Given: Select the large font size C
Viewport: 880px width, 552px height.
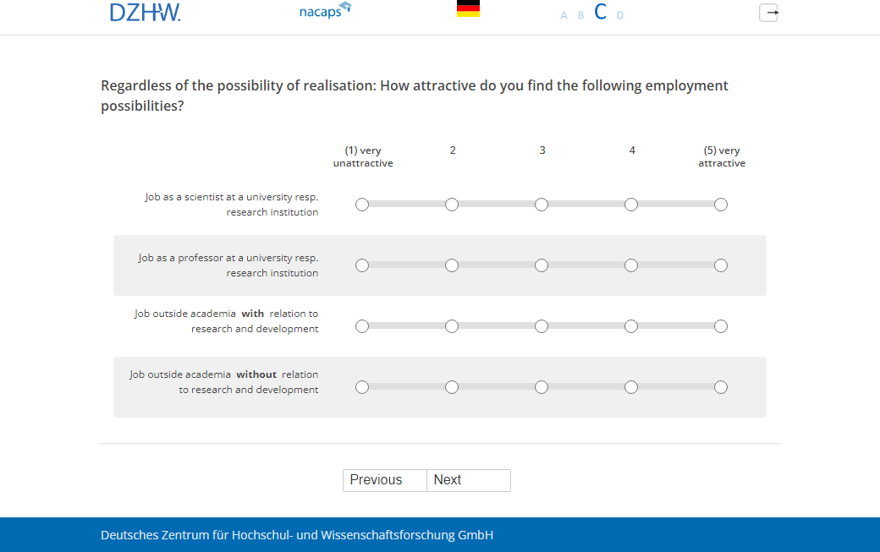Looking at the screenshot, I should pos(601,13).
